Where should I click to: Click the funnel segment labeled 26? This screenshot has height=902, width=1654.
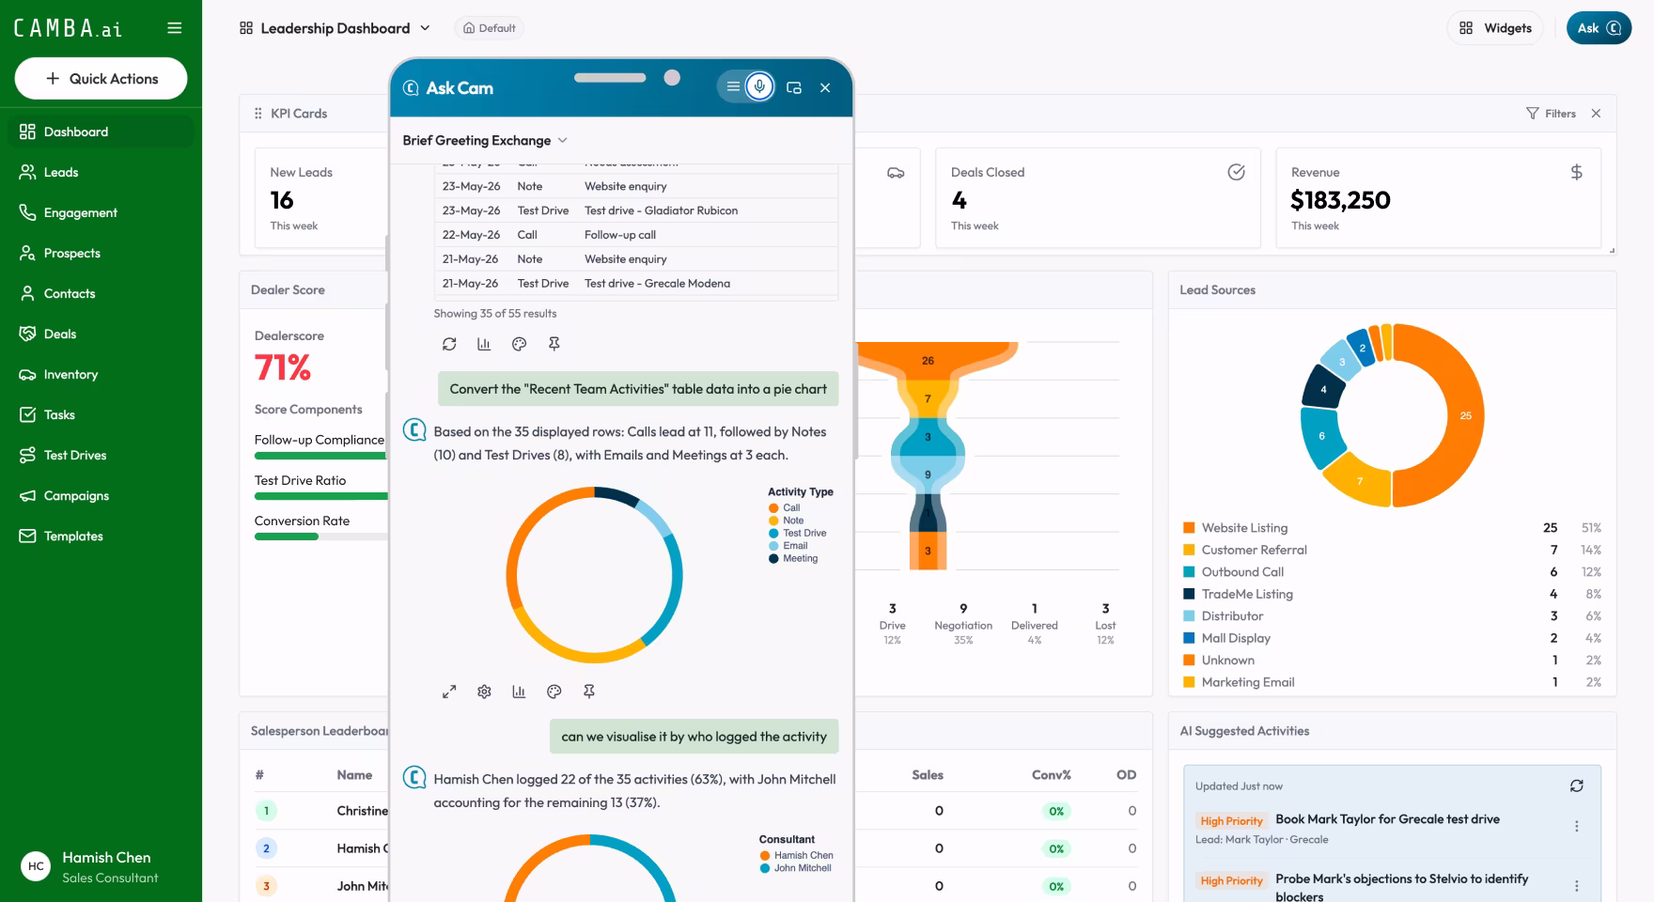pos(928,361)
